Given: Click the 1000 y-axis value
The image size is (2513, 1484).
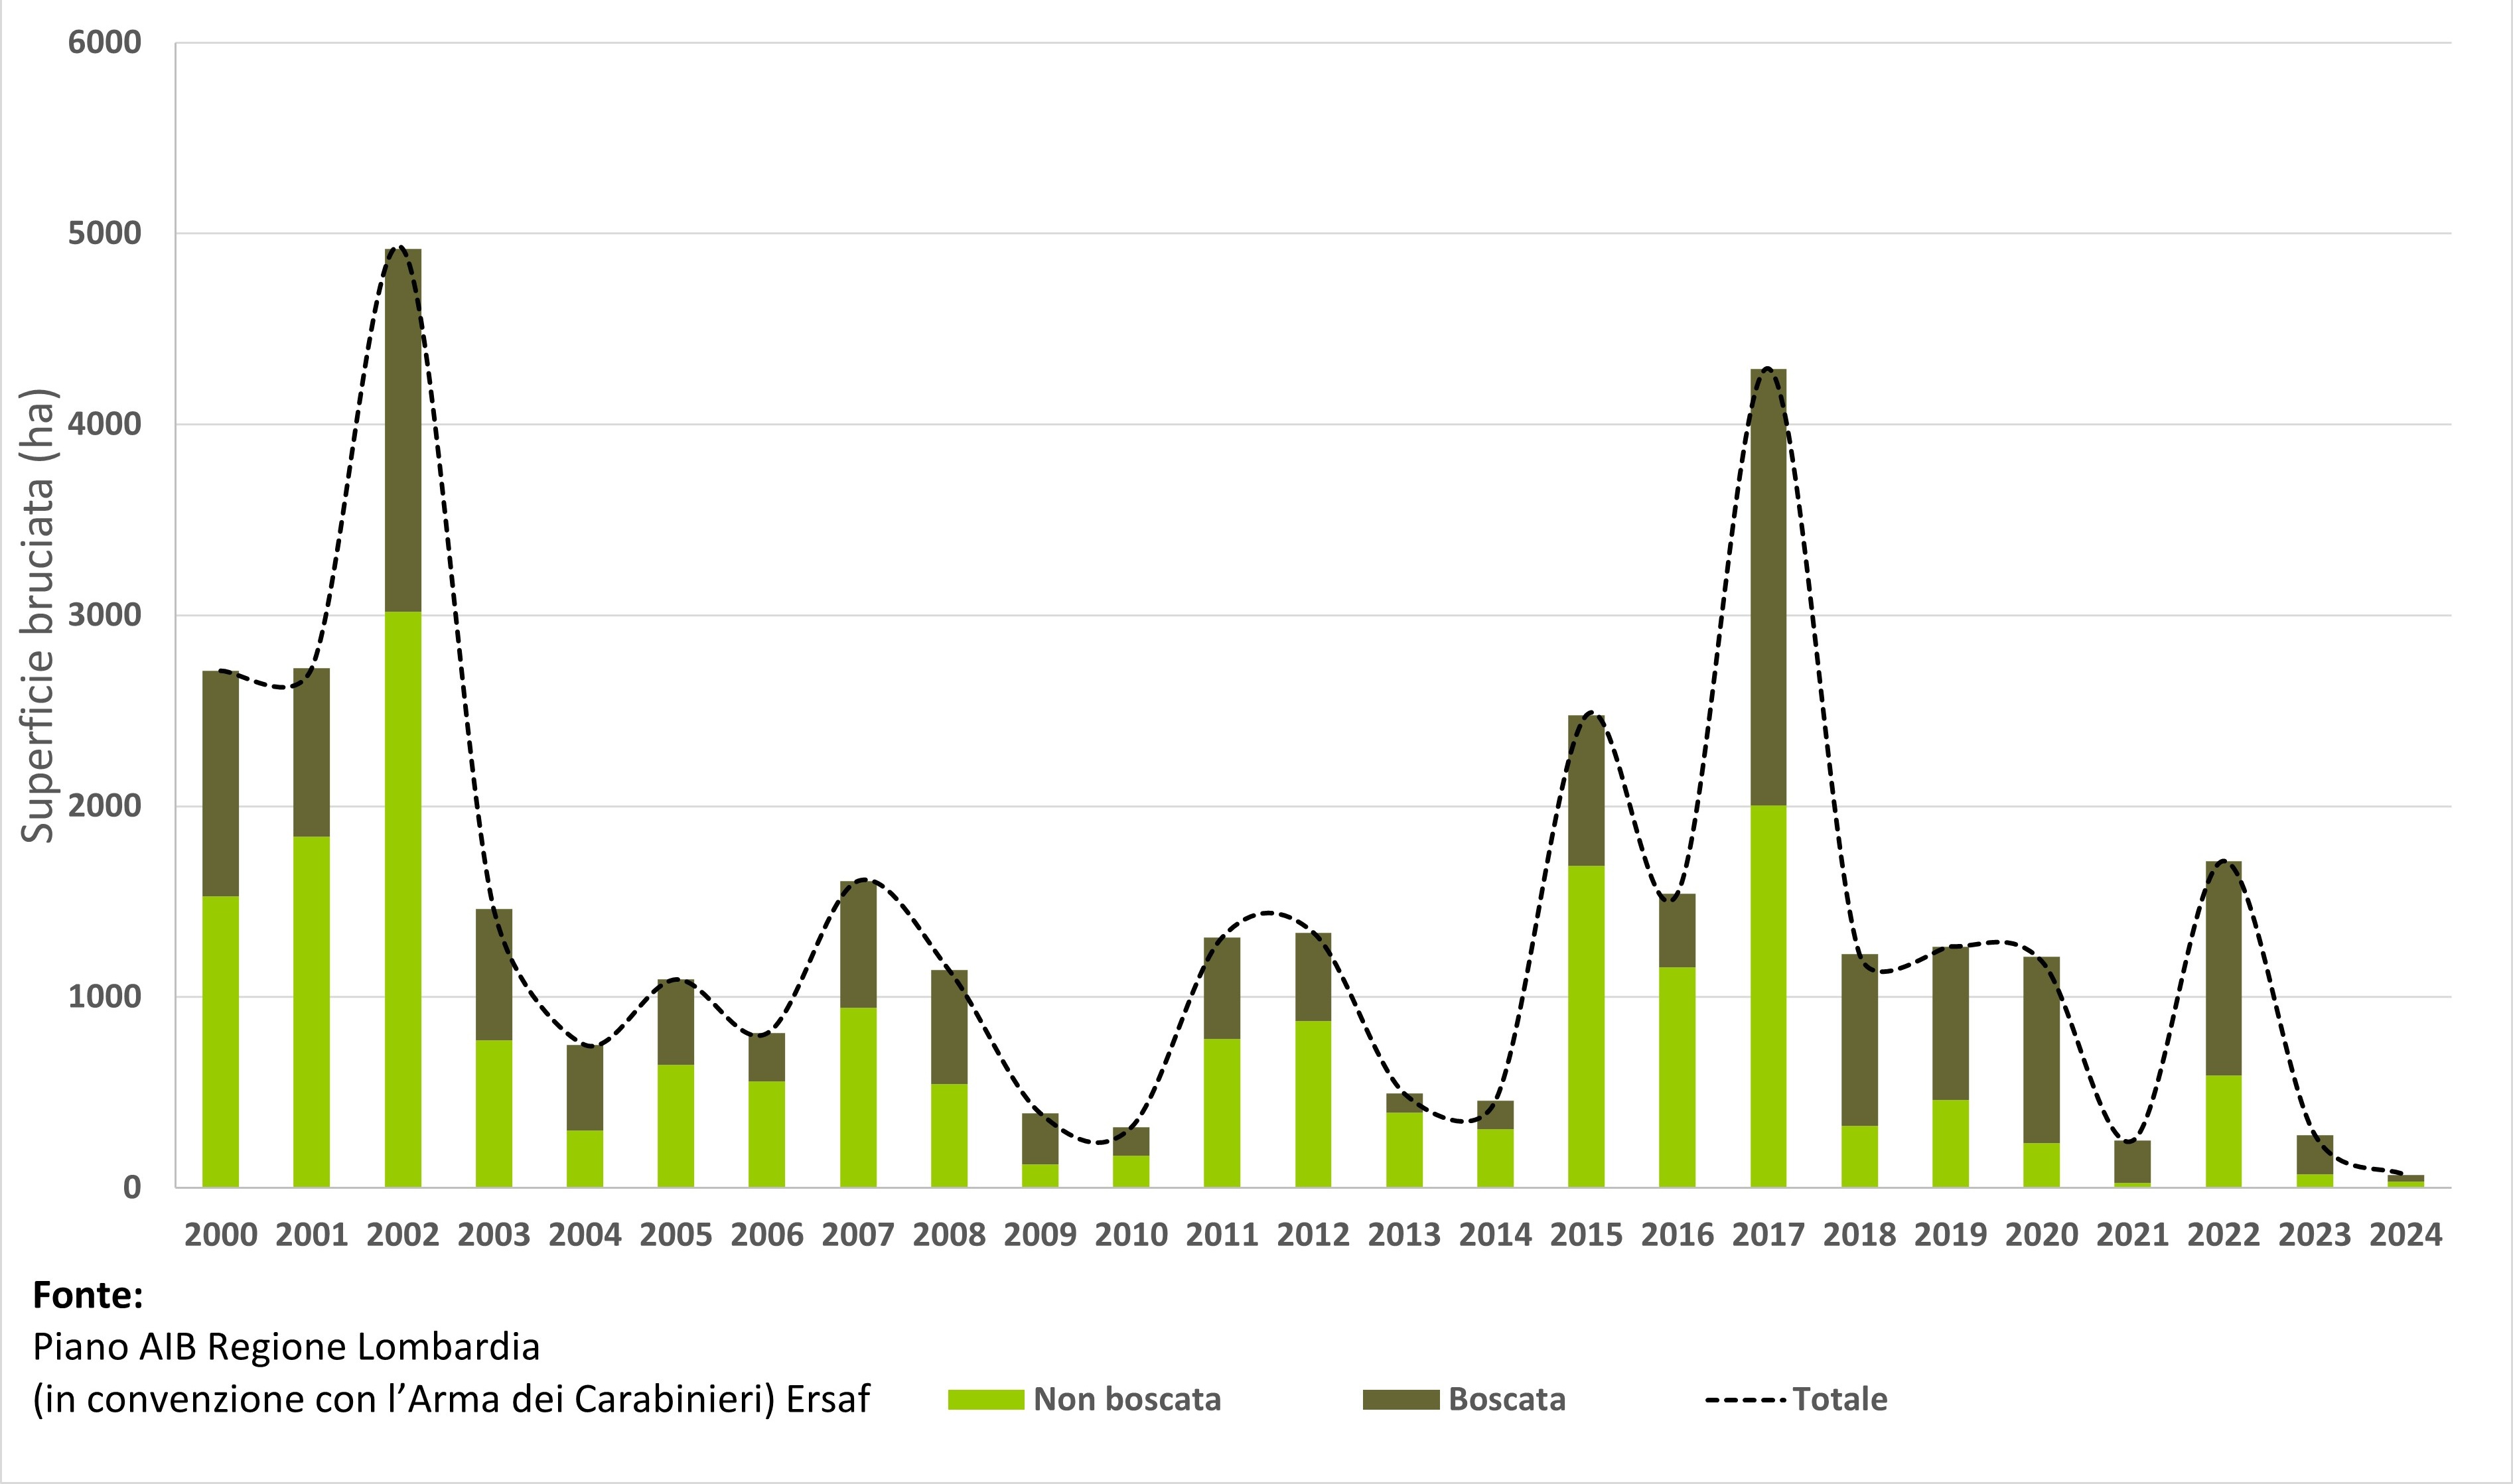Looking at the screenshot, I should pyautogui.click(x=105, y=997).
